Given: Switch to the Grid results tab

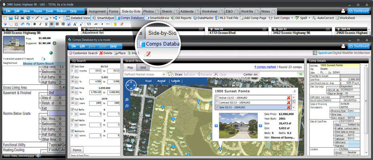Looking at the screenshot, I should coord(143,68).
